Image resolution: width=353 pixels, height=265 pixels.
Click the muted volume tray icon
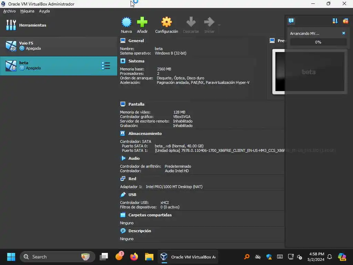[300, 257]
